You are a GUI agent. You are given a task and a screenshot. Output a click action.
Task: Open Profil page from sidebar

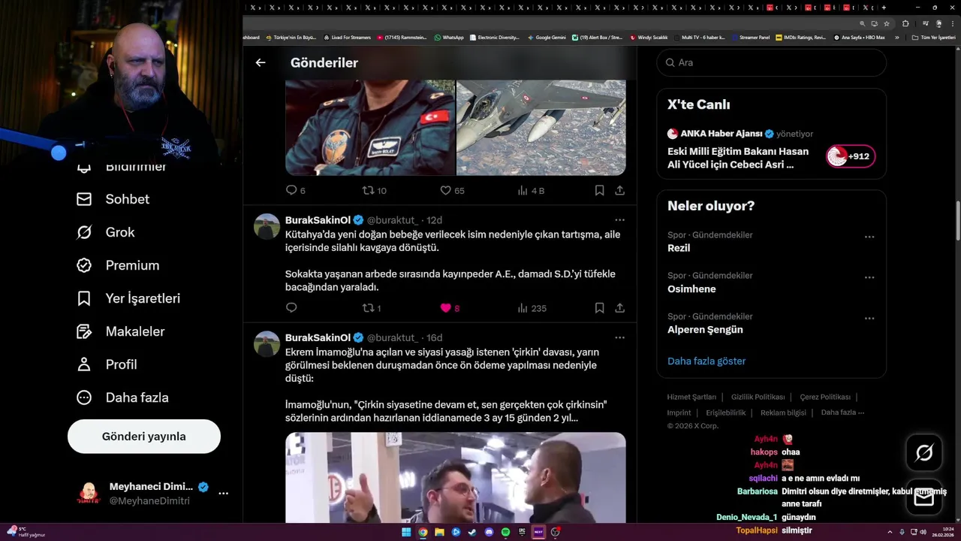(x=106, y=364)
